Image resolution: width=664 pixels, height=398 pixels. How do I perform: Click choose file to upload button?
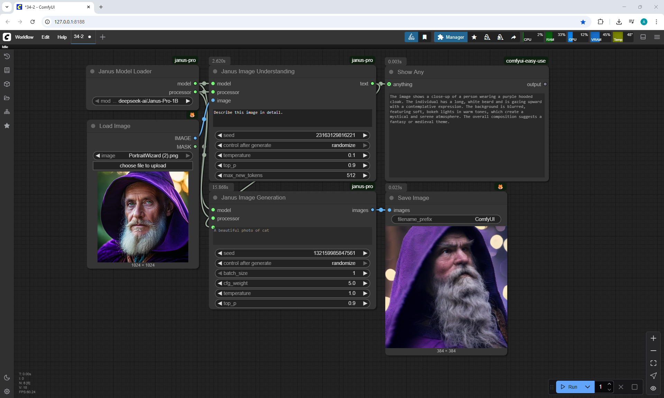point(143,166)
